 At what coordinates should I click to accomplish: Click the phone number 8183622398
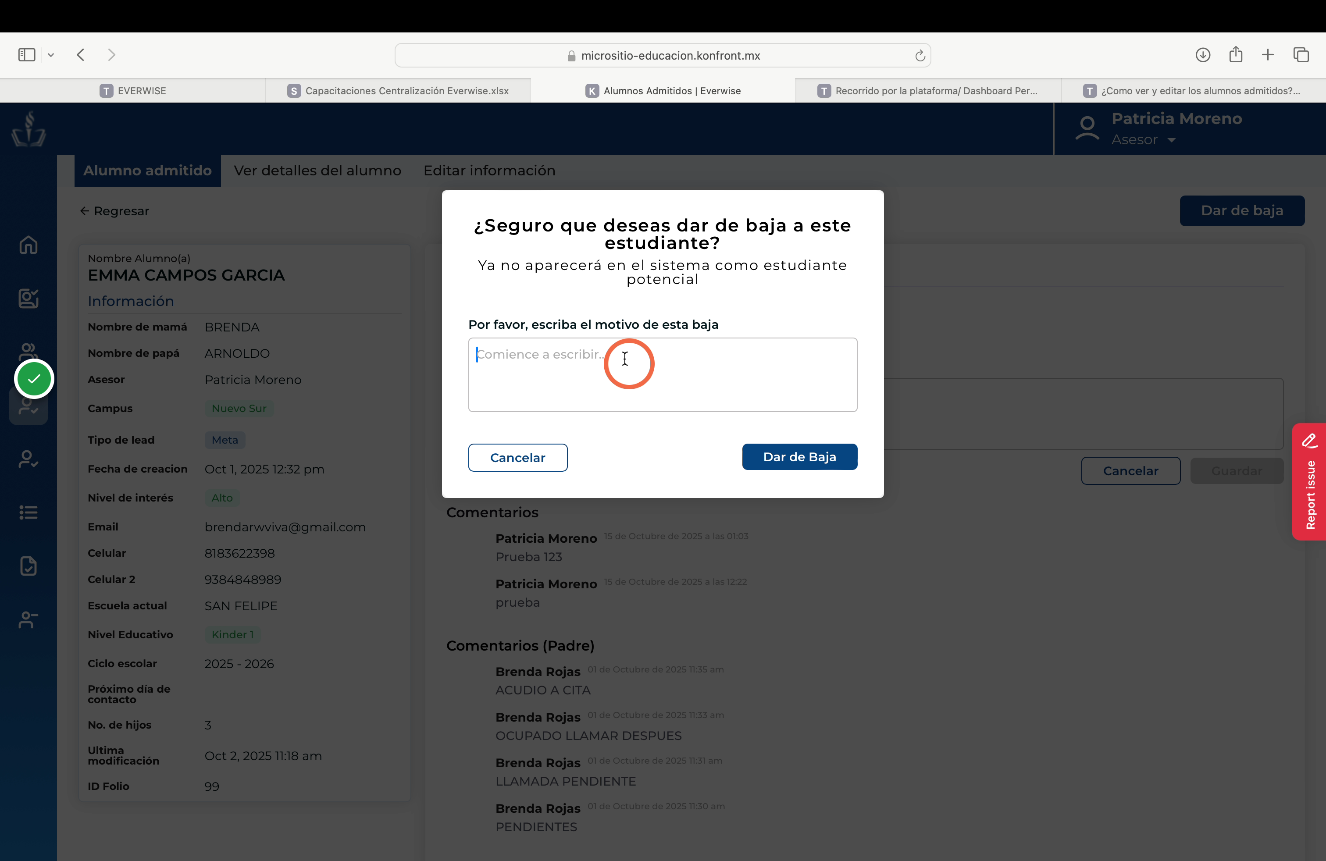point(239,554)
